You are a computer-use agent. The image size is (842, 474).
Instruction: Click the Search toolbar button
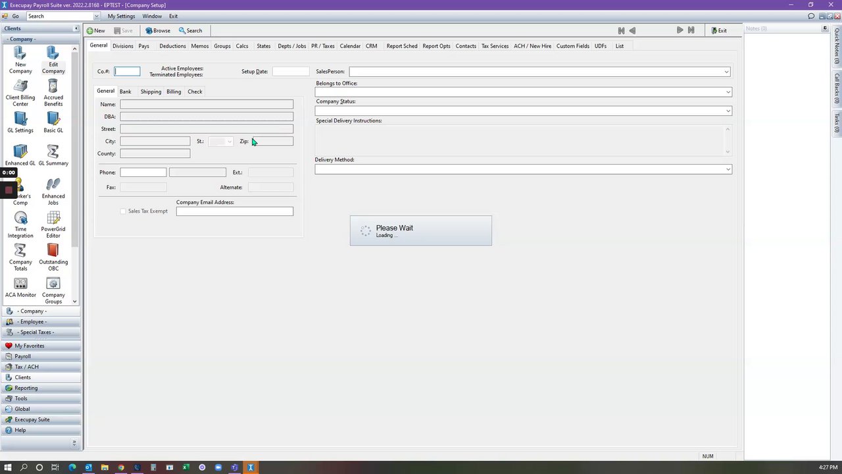point(190,31)
